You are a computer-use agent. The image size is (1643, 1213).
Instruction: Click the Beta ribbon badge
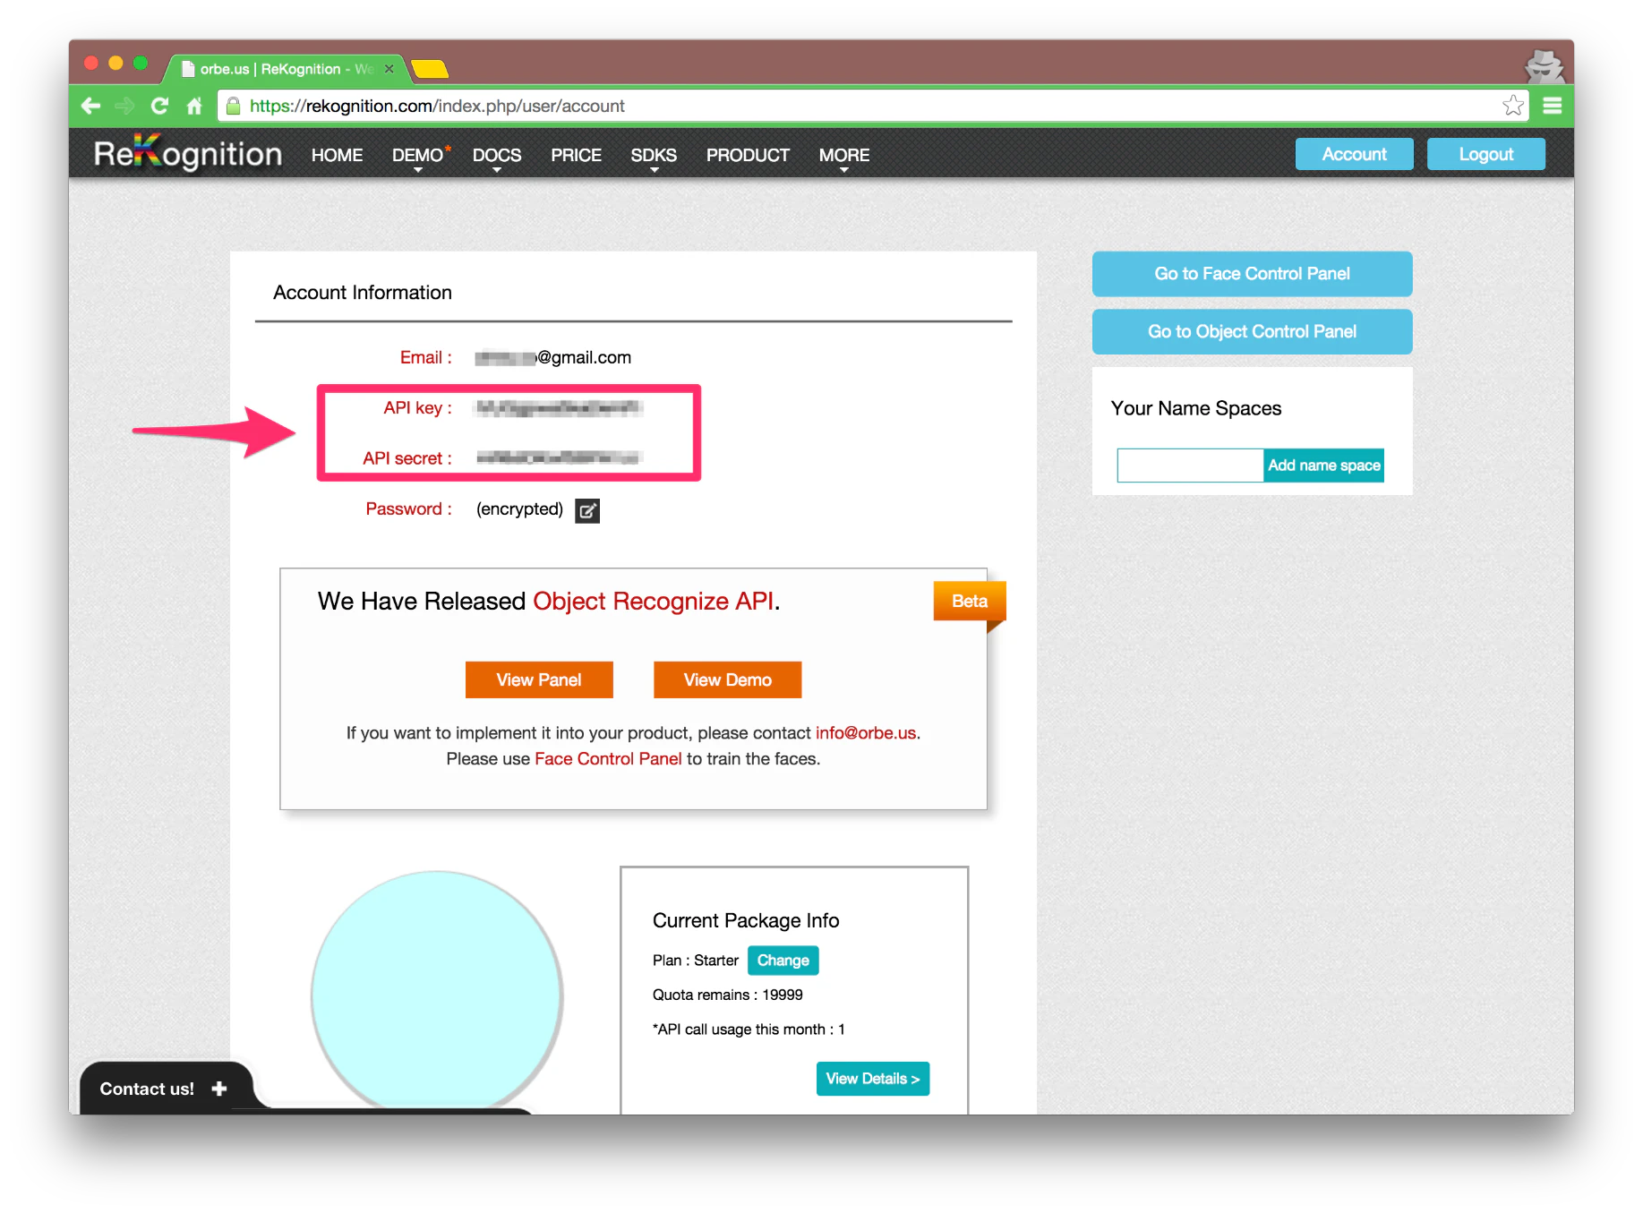pyautogui.click(x=970, y=602)
